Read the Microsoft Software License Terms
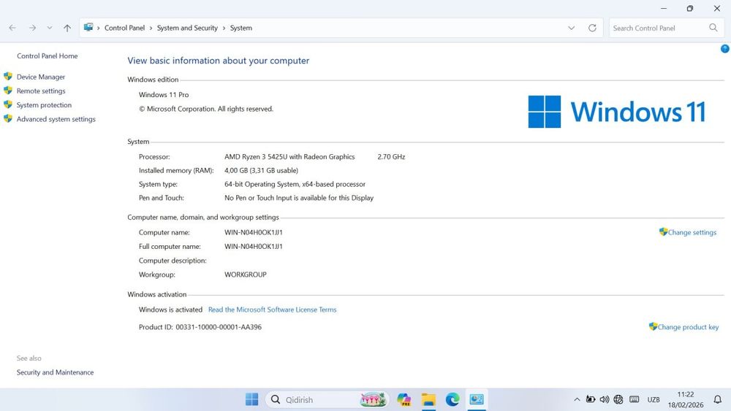The image size is (731, 411). tap(272, 310)
